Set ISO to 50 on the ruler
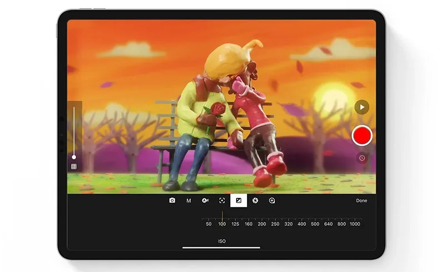Image resolution: width=445 pixels, height=272 pixels. coord(209,224)
